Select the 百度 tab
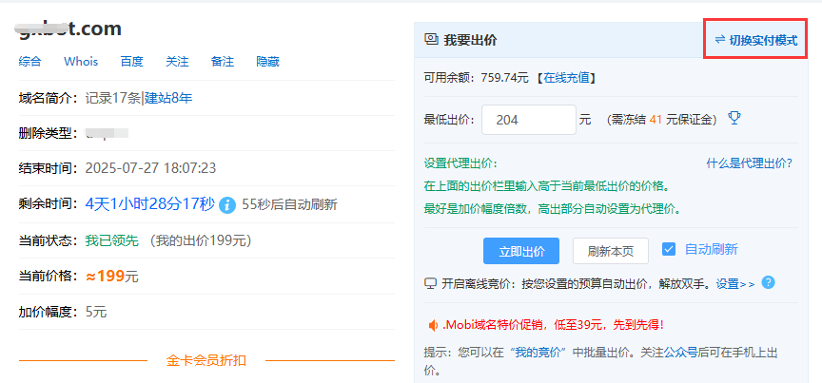822x383 pixels. pos(131,62)
